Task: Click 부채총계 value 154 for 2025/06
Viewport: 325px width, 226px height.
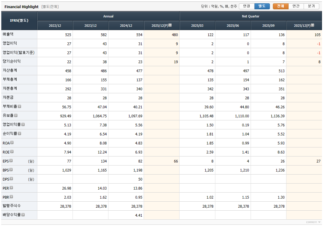Action: click(246, 80)
